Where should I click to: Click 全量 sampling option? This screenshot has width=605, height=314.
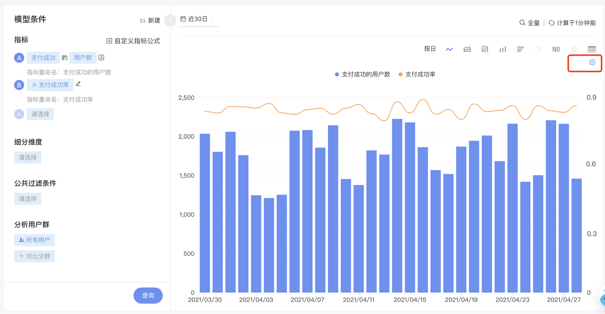point(533,23)
